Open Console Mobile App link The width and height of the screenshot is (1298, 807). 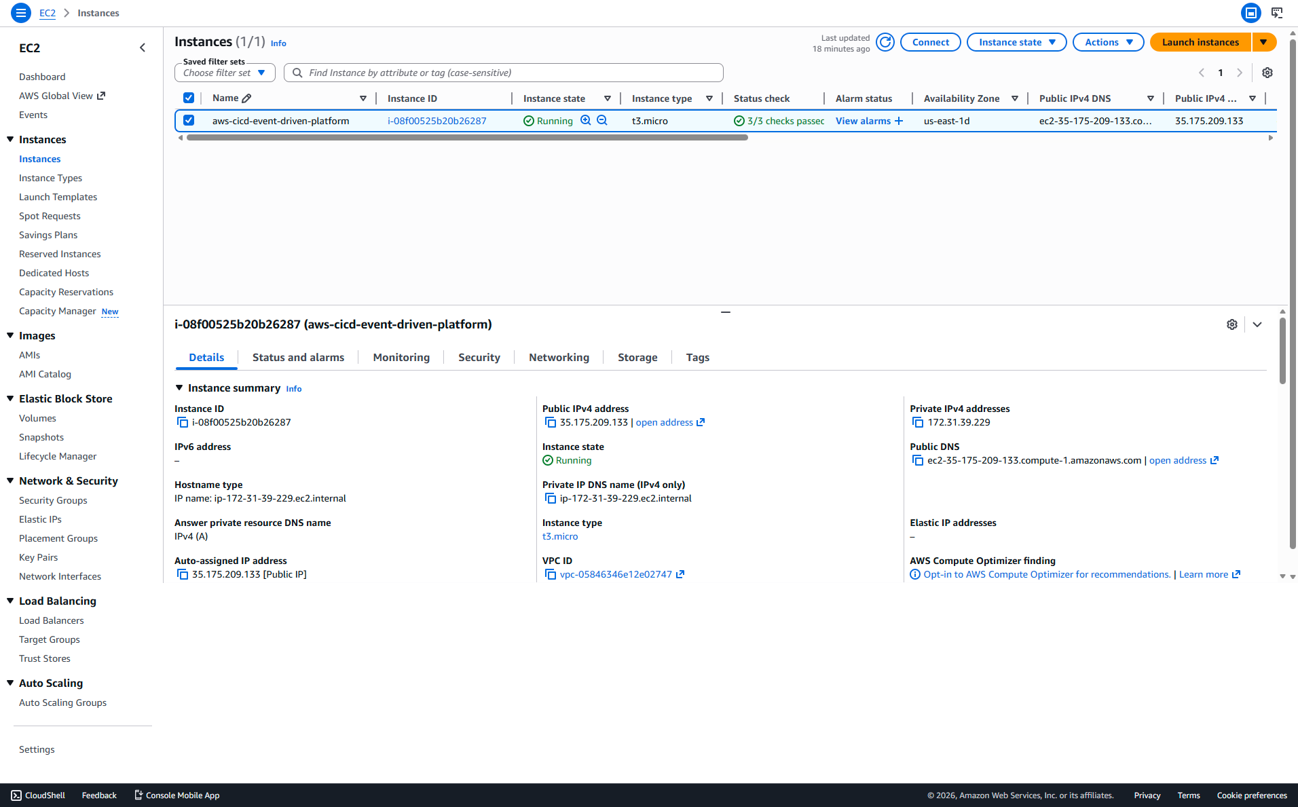[177, 795]
